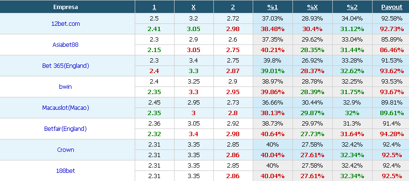
Task: Click Bet 365's red 2.4 home odds
Action: tap(154, 71)
